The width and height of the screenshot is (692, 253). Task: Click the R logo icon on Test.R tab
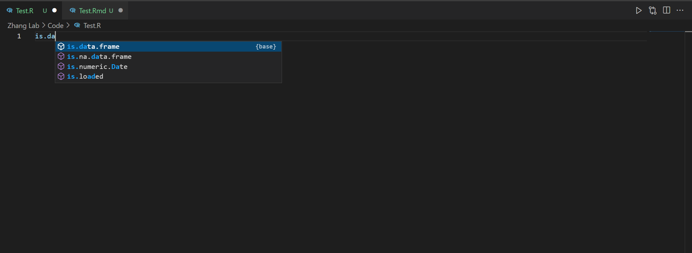[9, 10]
